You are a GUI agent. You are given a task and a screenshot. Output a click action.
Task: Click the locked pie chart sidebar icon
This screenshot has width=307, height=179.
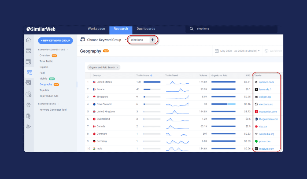pos(28,94)
